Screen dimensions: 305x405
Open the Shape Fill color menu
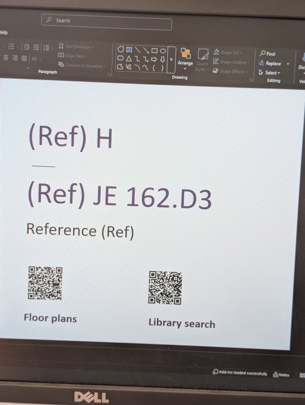point(228,52)
